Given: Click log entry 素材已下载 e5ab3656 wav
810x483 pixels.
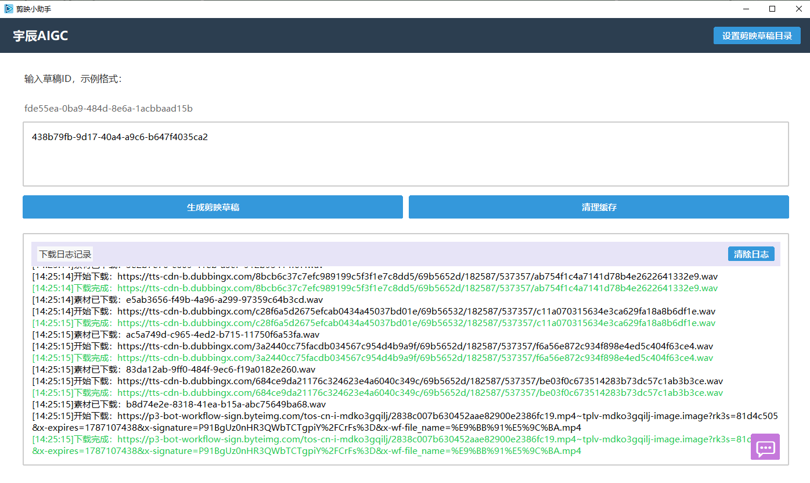Looking at the screenshot, I should tap(177, 300).
